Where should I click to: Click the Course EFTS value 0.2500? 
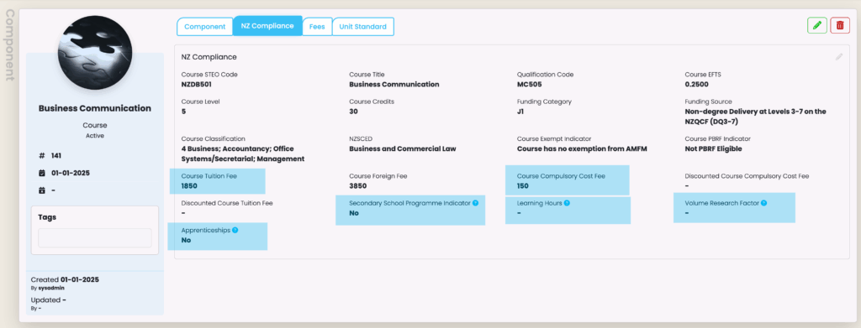coord(696,85)
